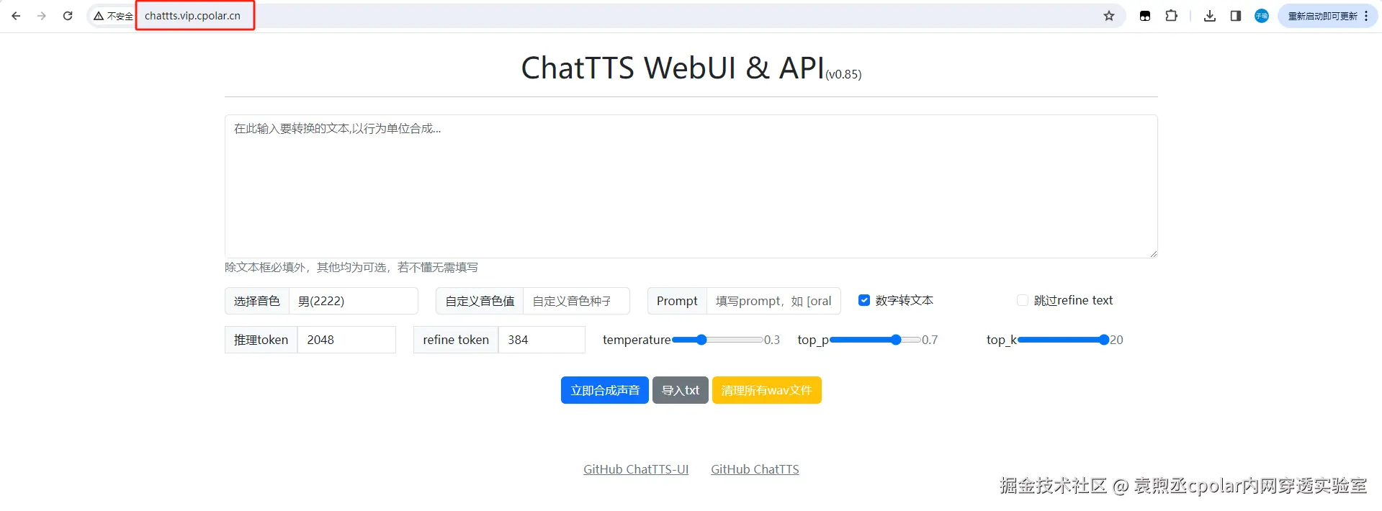Click the browser forward arrow

[x=42, y=16]
